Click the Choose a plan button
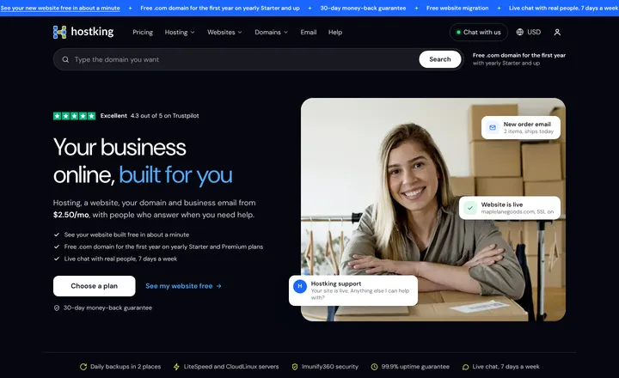 95,286
